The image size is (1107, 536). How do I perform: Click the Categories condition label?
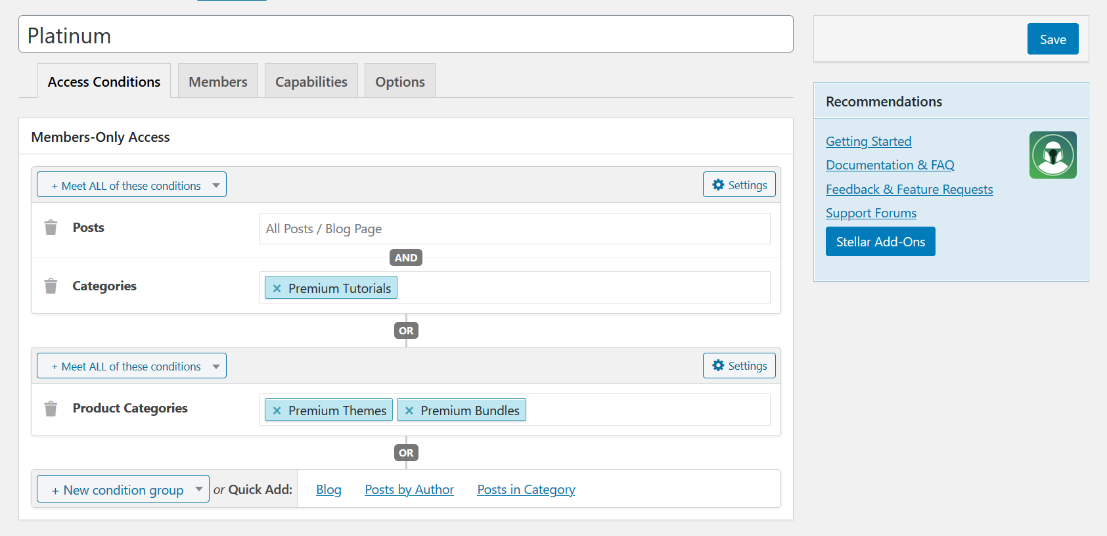104,286
